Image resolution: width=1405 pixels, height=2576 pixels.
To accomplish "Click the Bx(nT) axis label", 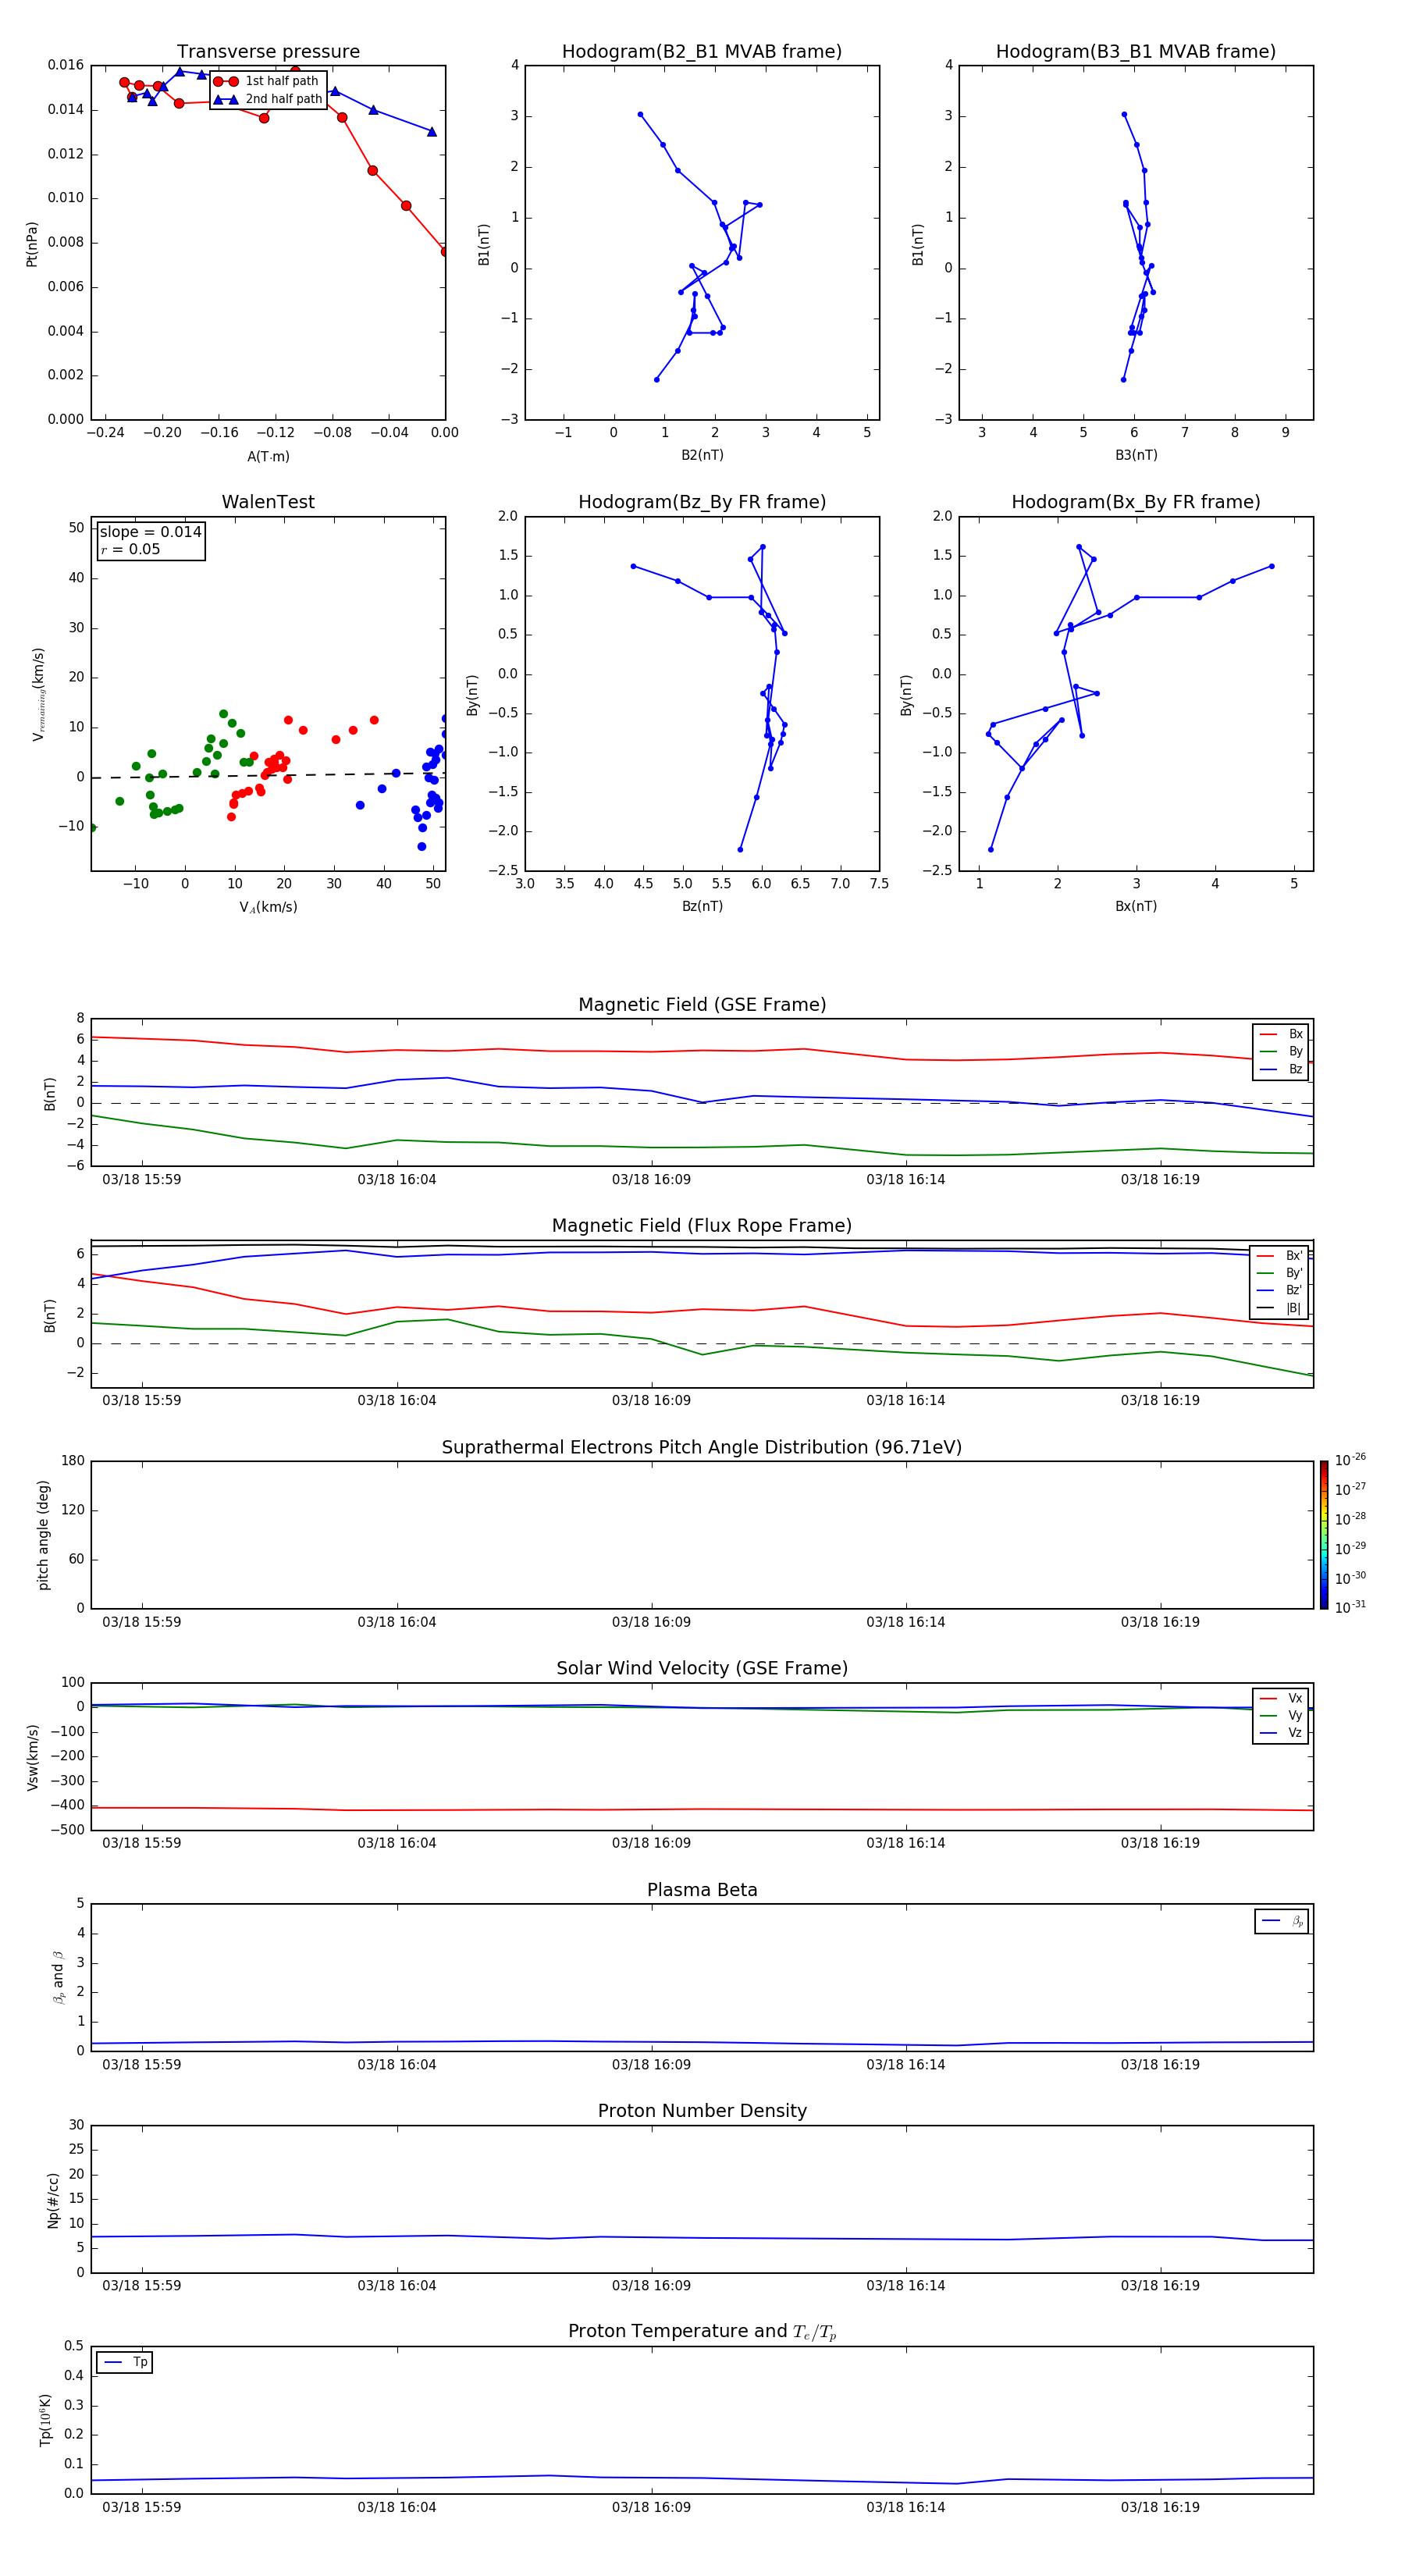I will 1136,907.
